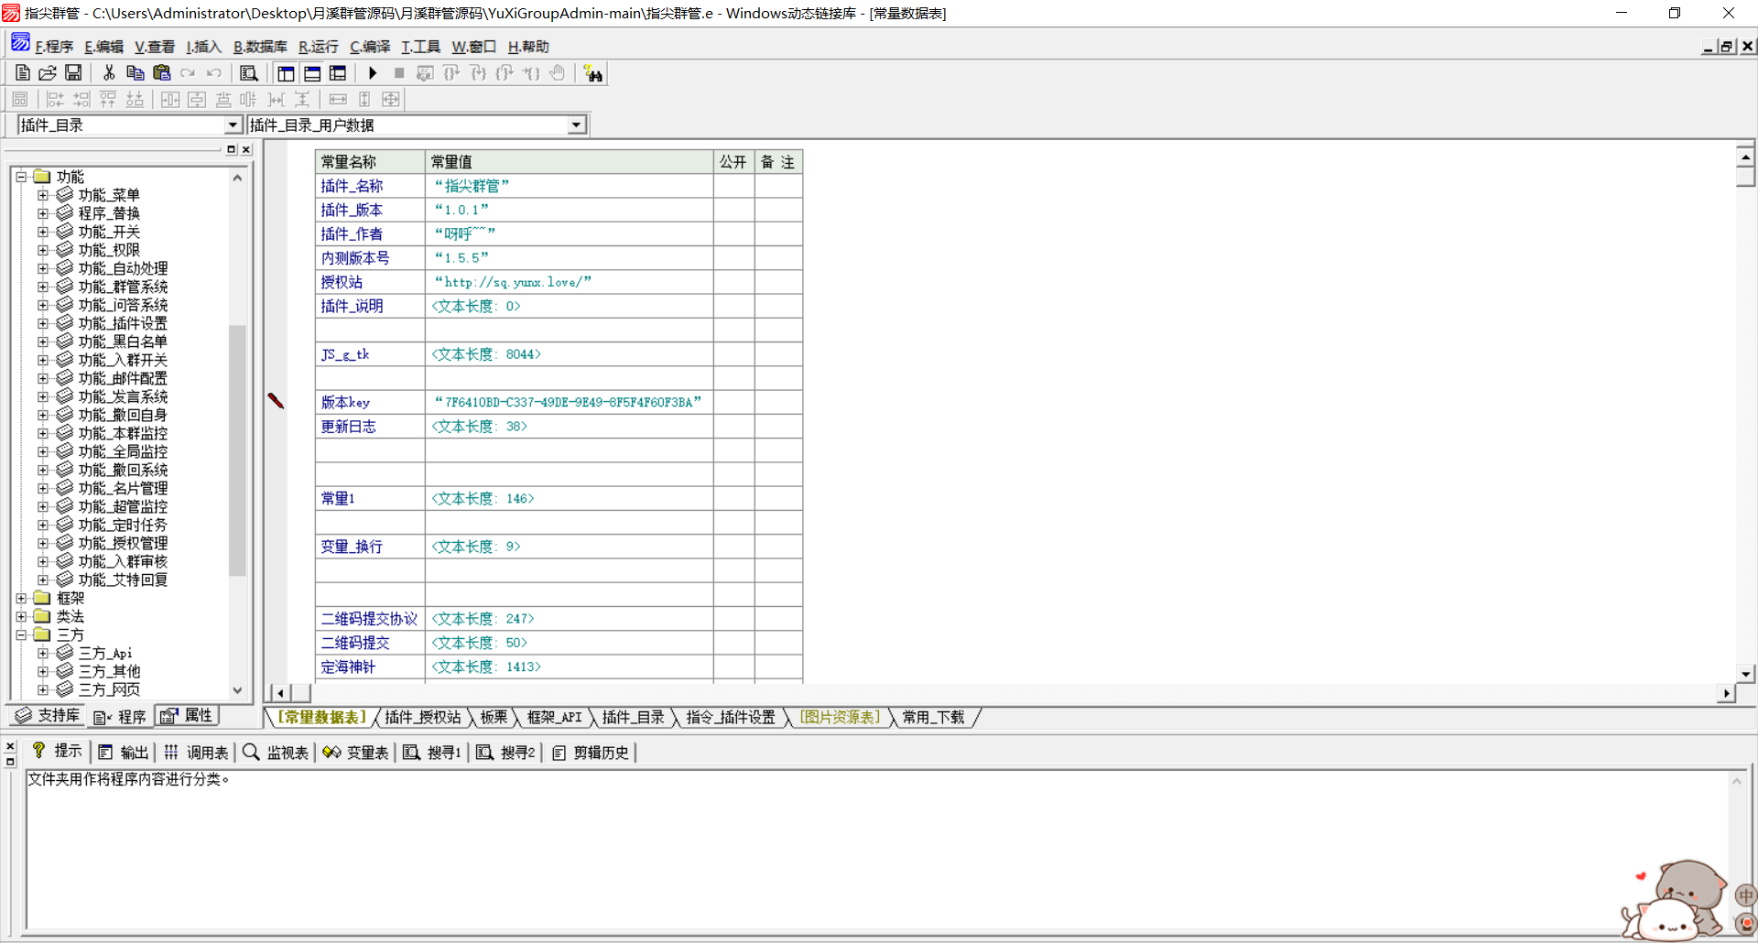Click the binoculars help-search icon
The image size is (1758, 943).
pos(593,74)
